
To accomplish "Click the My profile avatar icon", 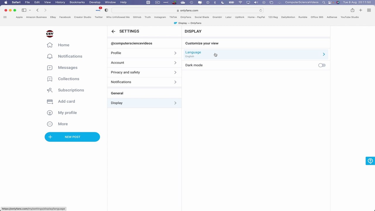I will [50, 113].
